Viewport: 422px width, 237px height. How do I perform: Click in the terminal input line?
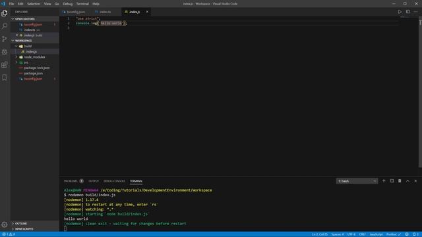coord(65,228)
